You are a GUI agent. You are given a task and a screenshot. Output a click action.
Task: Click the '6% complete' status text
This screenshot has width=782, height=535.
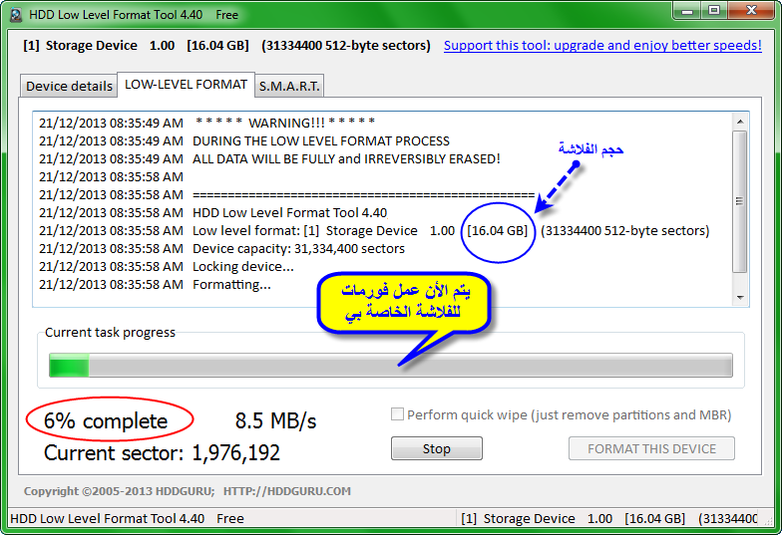point(106,420)
